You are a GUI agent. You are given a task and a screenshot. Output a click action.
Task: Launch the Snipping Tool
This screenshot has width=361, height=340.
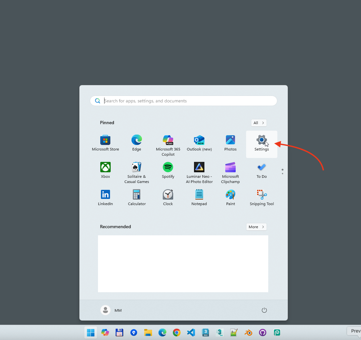(x=261, y=198)
